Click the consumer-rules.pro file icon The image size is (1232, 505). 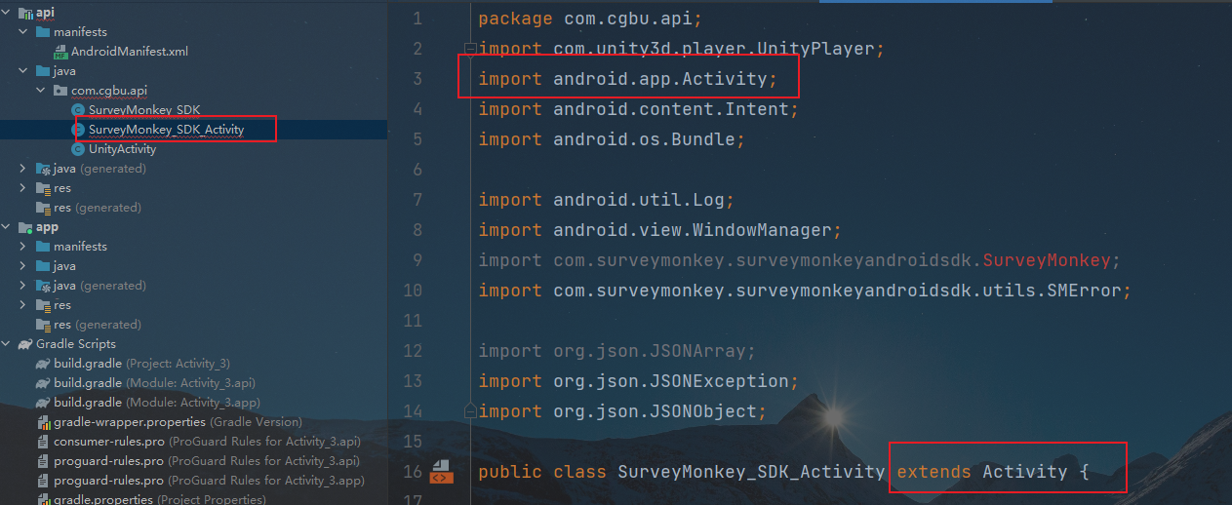click(44, 442)
